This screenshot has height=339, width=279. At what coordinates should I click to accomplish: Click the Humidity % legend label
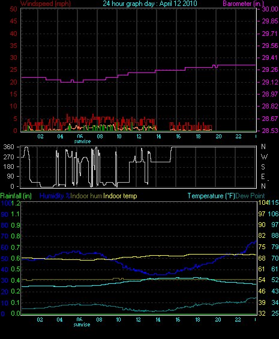click(55, 196)
